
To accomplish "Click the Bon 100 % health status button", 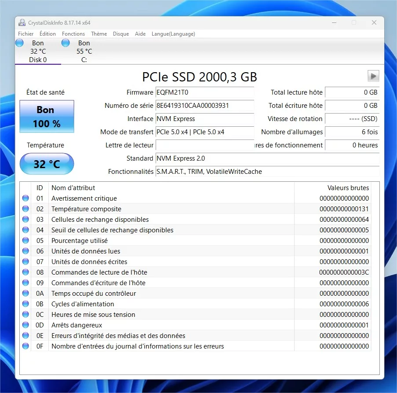I will [47, 117].
